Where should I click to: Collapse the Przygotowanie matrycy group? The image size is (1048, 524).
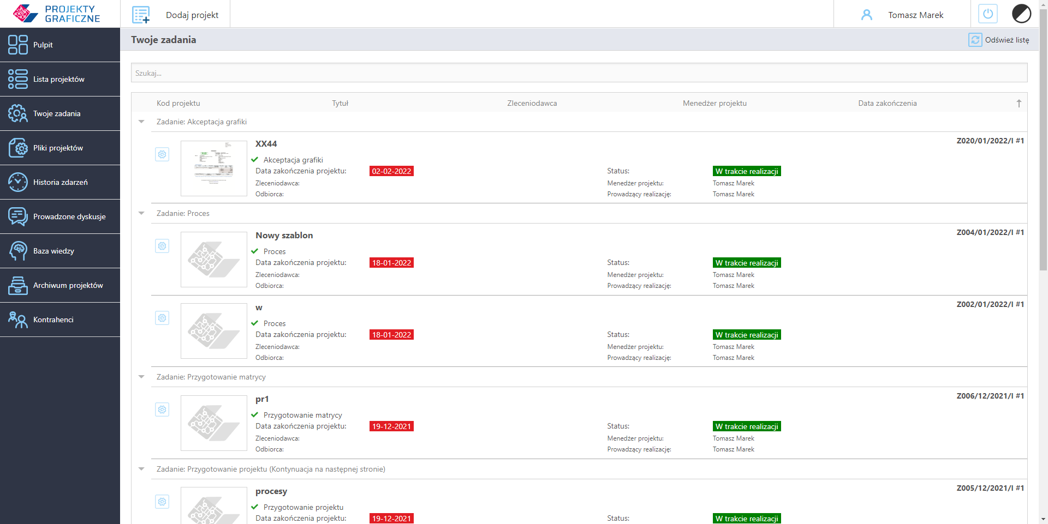[141, 377]
